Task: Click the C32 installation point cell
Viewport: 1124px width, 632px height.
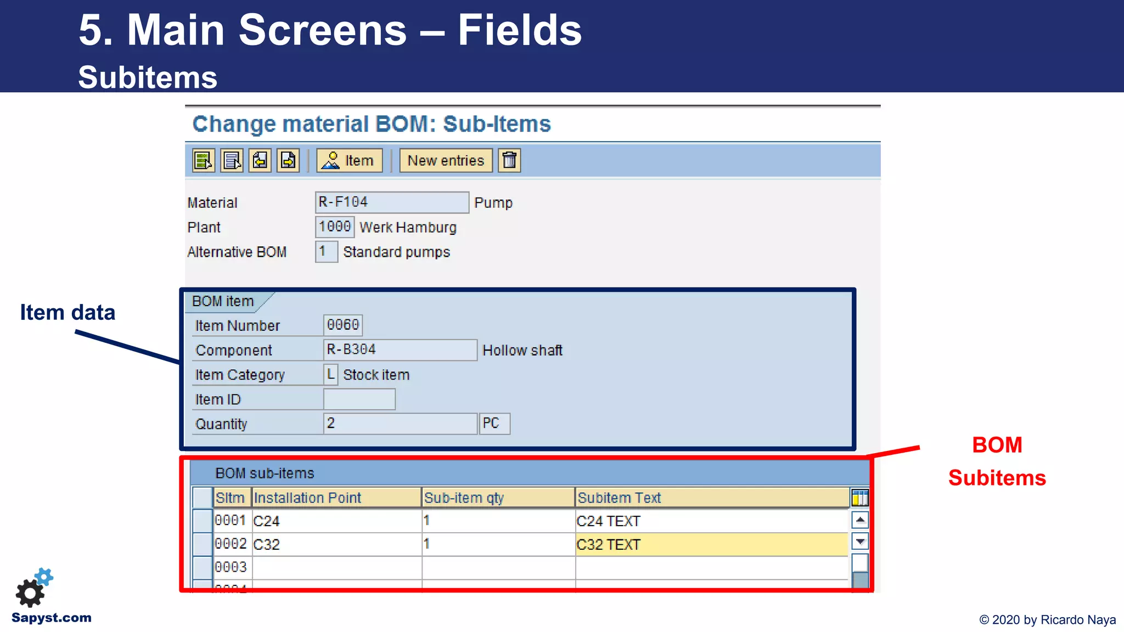Action: (x=336, y=544)
